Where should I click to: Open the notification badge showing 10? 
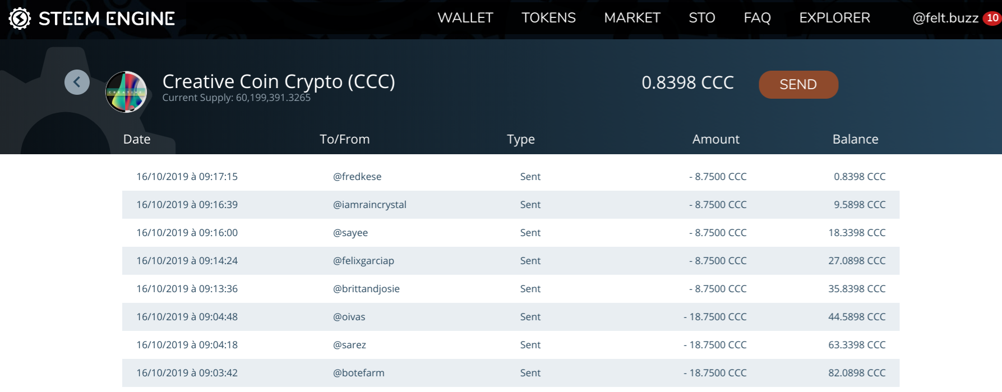coord(992,18)
